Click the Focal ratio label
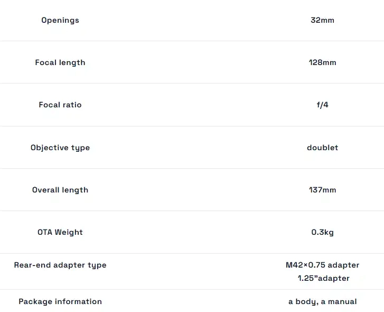Screen dimensions: 384x312 pyautogui.click(x=60, y=105)
